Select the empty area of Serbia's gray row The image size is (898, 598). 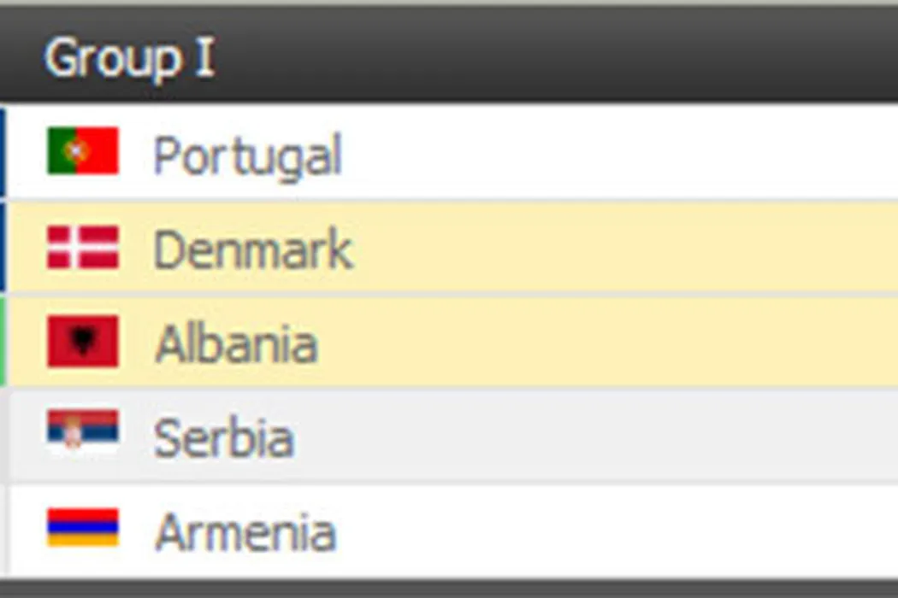616,436
